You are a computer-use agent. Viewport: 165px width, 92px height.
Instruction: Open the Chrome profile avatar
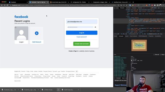tap(160, 5)
